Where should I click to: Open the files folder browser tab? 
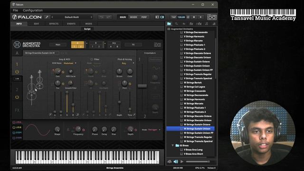169,24
